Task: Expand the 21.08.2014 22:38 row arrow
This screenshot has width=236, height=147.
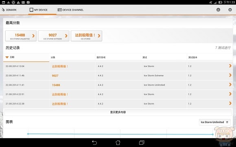Action: pyautogui.click(x=230, y=103)
